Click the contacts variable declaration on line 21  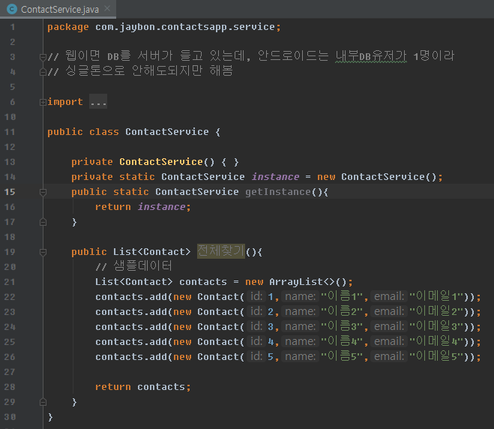coord(203,282)
